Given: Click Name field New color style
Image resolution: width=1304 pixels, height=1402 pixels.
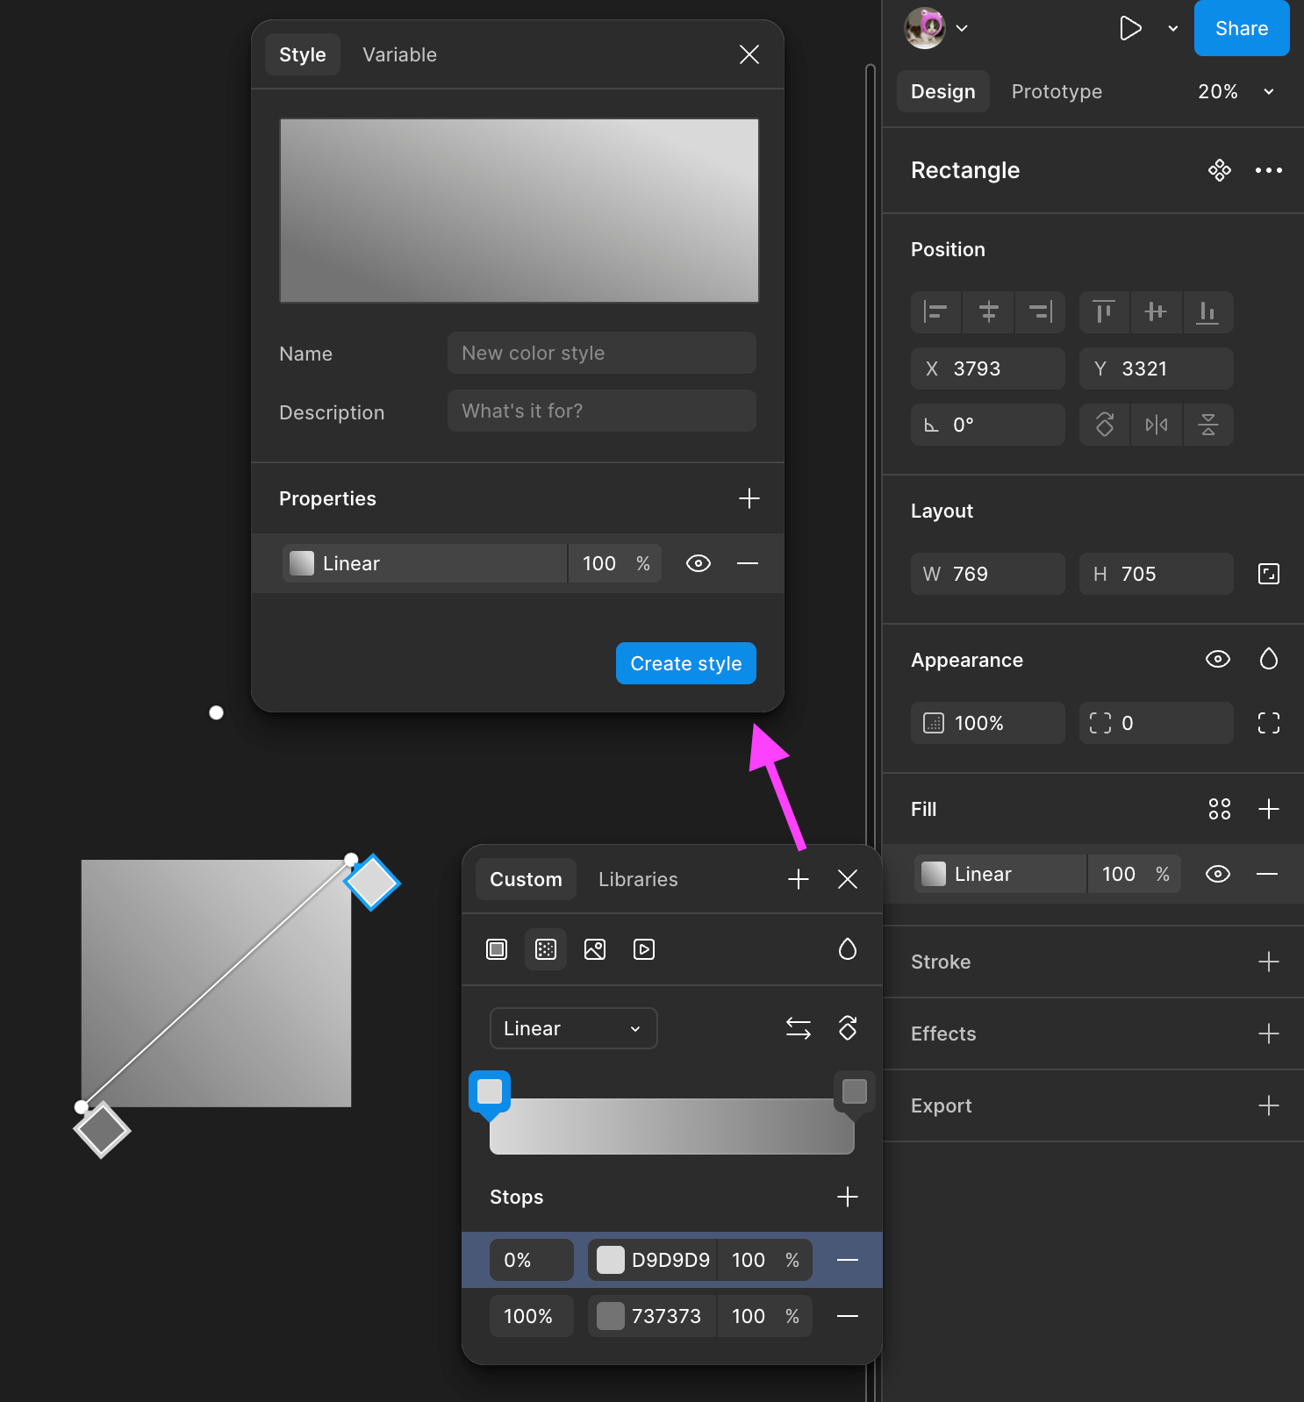Looking at the screenshot, I should [602, 353].
